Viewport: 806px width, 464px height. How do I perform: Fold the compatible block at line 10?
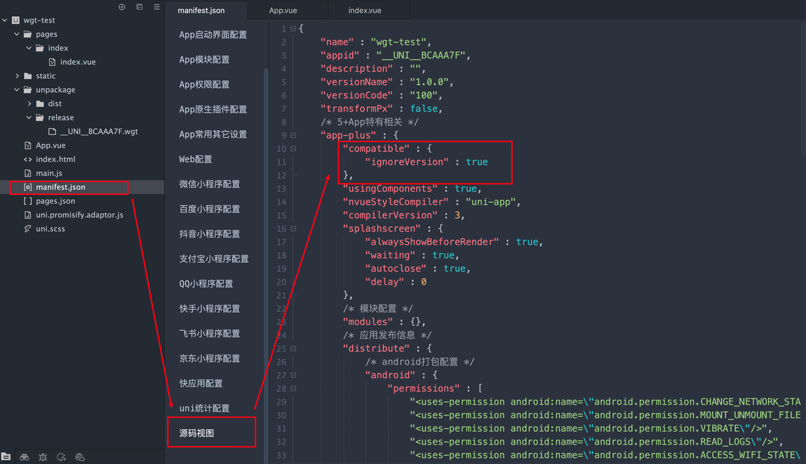293,148
